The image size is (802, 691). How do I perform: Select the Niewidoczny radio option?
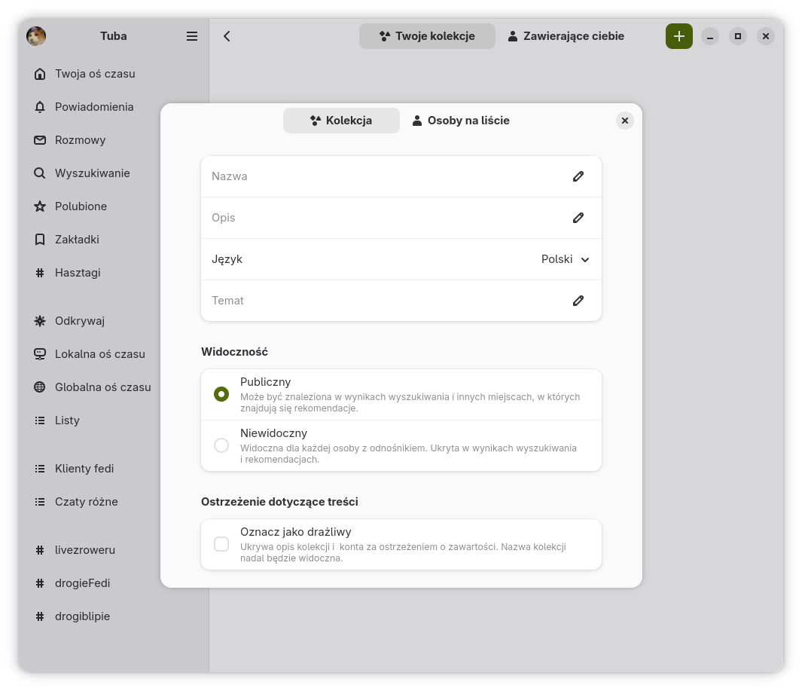coord(221,445)
